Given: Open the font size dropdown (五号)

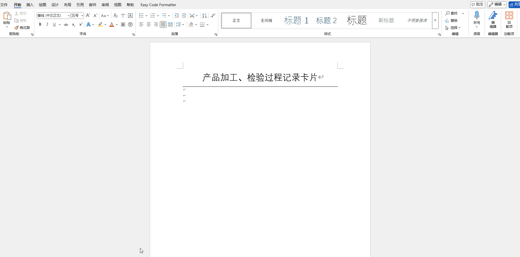Looking at the screenshot, I should 82,16.
